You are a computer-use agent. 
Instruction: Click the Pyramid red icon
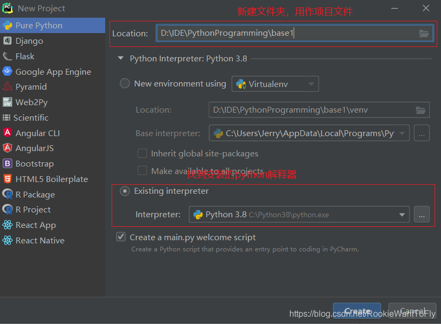click(x=7, y=86)
